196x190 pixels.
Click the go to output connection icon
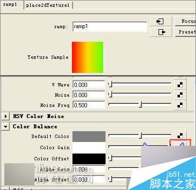(161, 32)
